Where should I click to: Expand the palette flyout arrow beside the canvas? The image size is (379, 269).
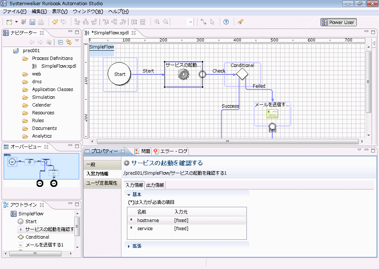tap(374, 43)
